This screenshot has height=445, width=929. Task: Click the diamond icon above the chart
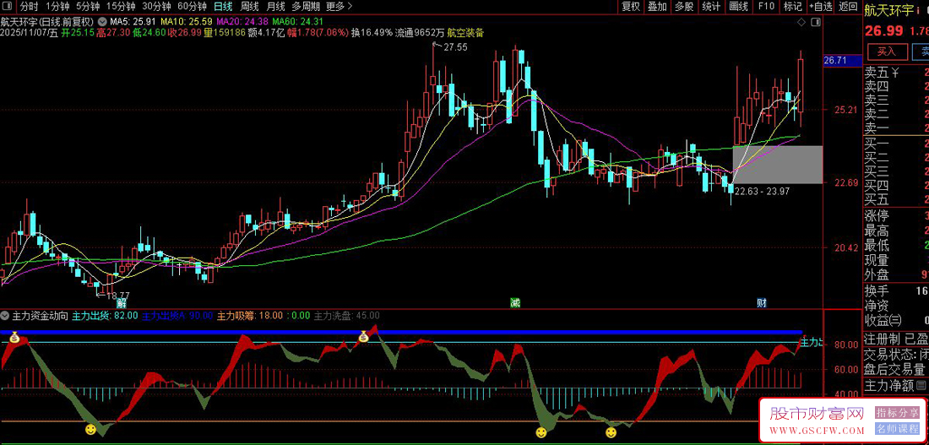tap(801, 23)
